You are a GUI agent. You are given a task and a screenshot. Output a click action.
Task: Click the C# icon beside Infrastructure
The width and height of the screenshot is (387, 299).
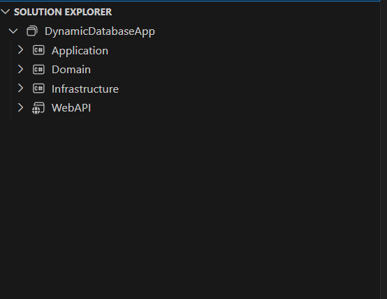(x=38, y=89)
